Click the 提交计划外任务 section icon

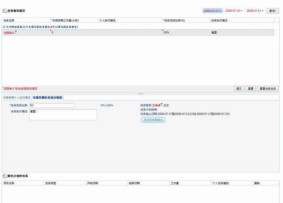[5, 176]
